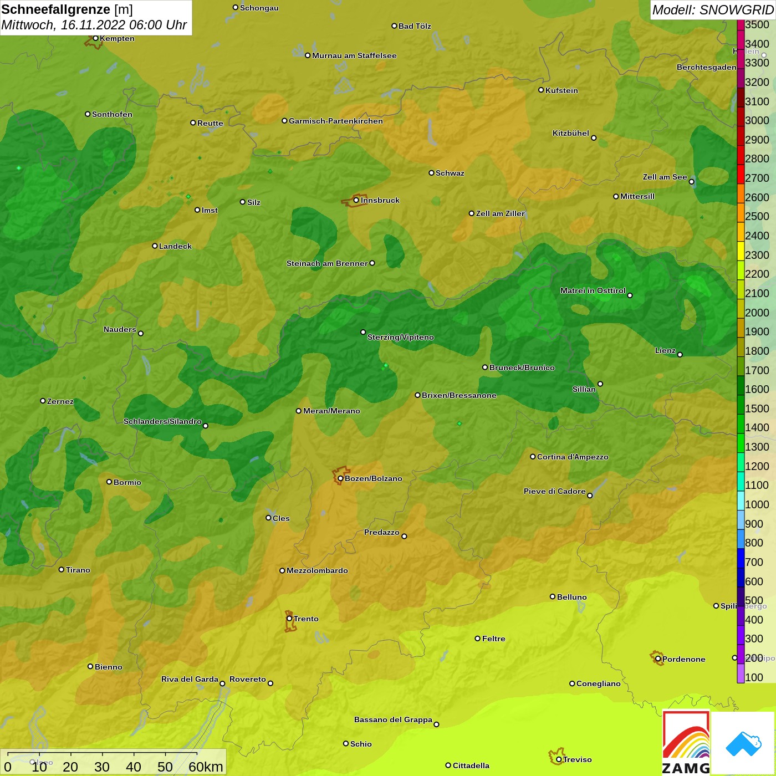Select Bruneck/Brunico on the map

(522, 367)
